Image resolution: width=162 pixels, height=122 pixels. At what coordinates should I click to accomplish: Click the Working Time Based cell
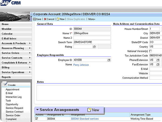[x=142, y=119]
